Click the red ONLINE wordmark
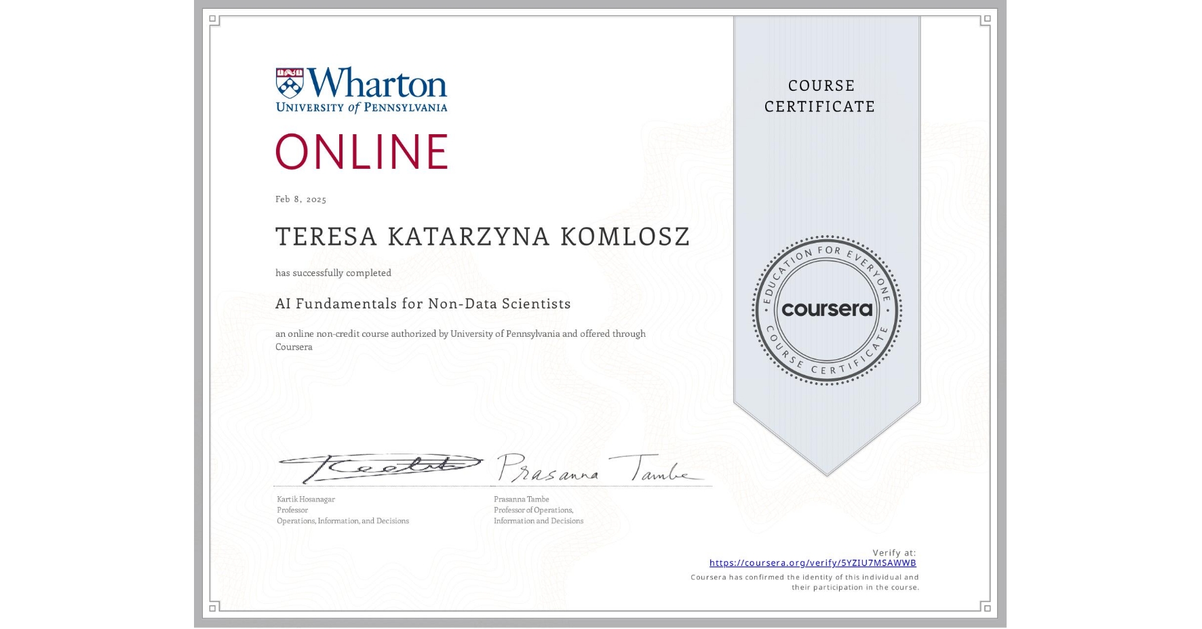The width and height of the screenshot is (1202, 629). tap(361, 152)
